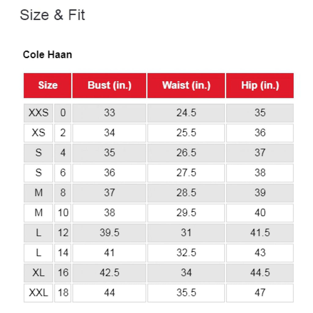Click the 47 hip measurement cell
This screenshot has width=313, height=313.
260,293
